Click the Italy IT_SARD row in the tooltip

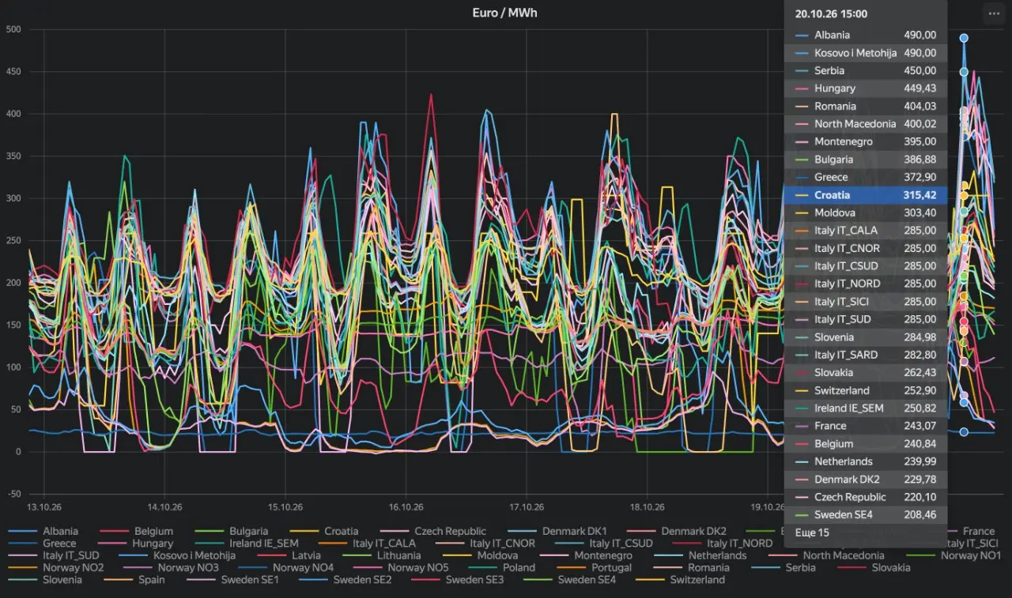(866, 355)
